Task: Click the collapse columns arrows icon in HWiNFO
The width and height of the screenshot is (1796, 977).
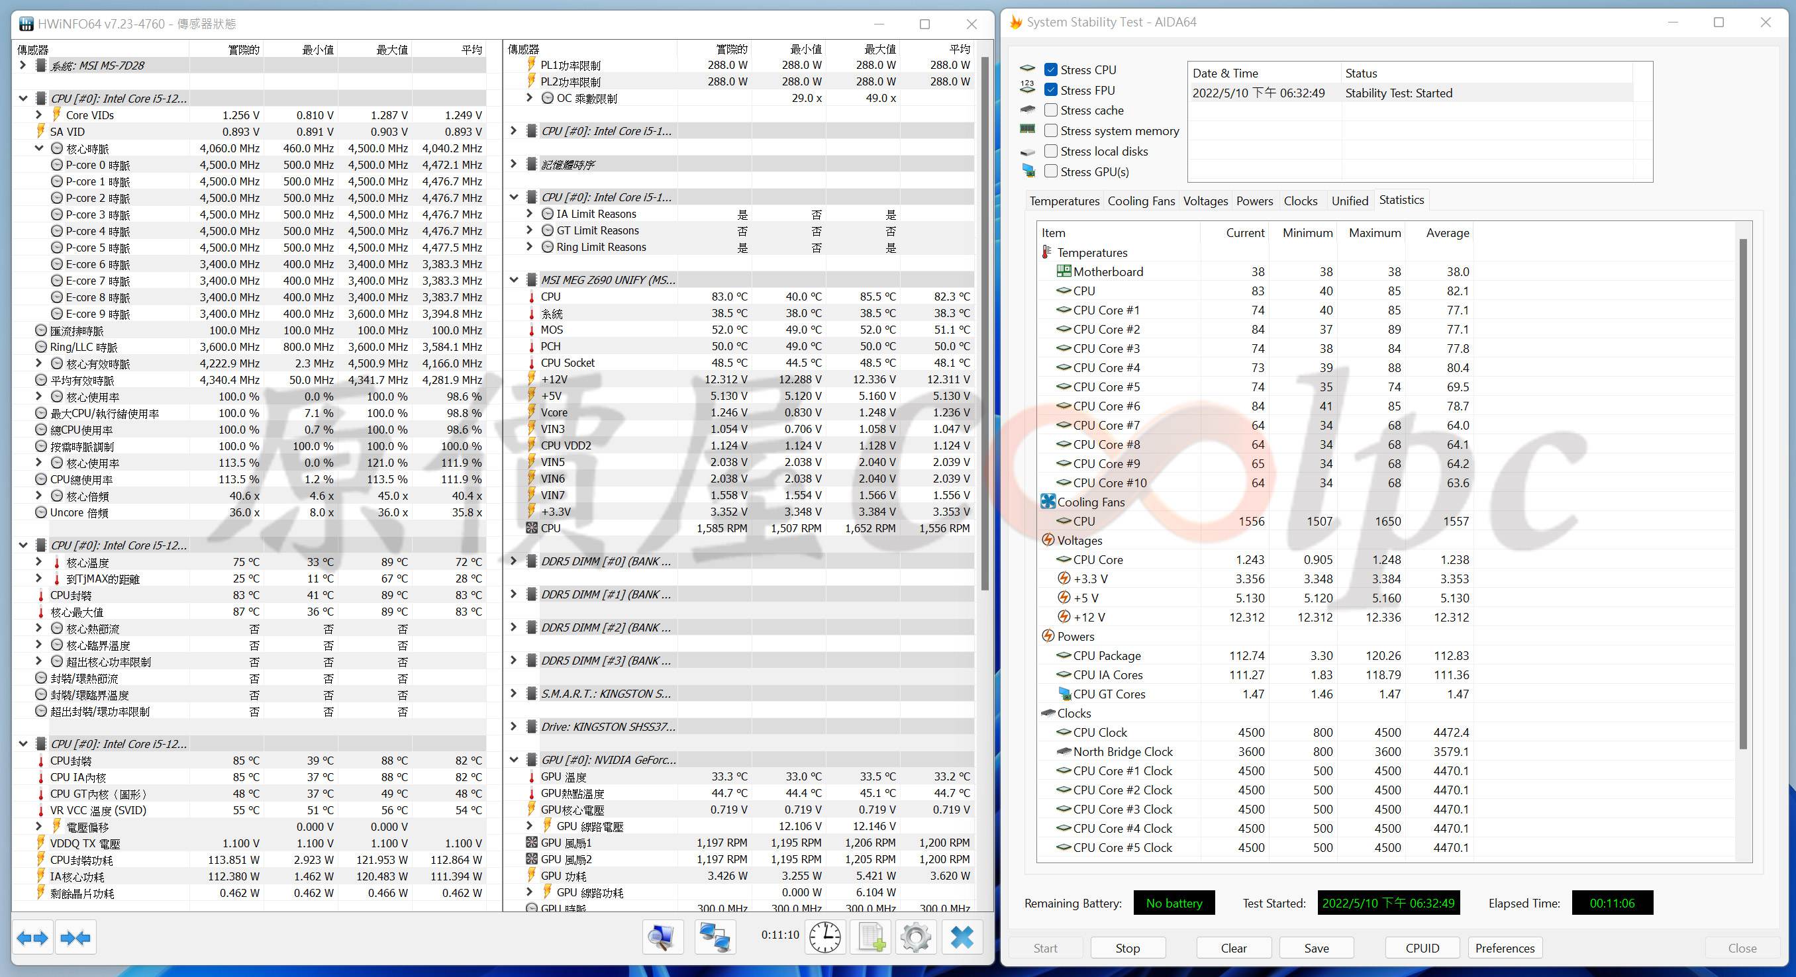Action: click(75, 938)
